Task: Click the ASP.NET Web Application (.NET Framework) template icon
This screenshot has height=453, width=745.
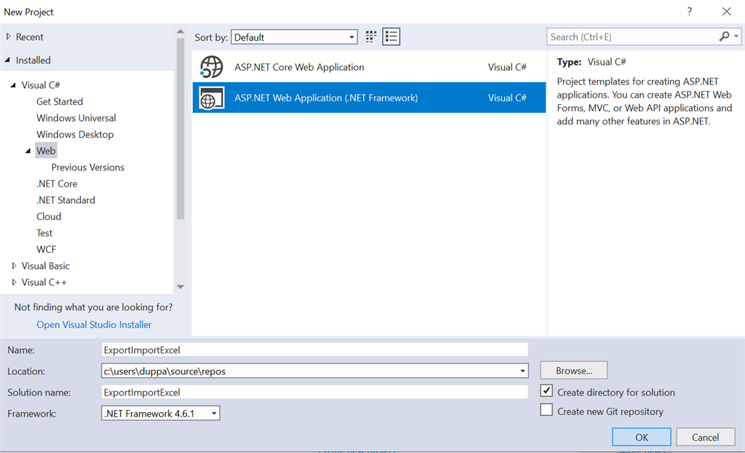Action: pyautogui.click(x=211, y=97)
